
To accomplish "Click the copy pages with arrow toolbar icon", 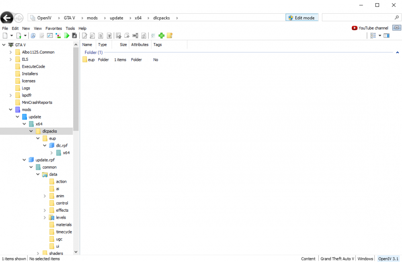I will pos(127,36).
